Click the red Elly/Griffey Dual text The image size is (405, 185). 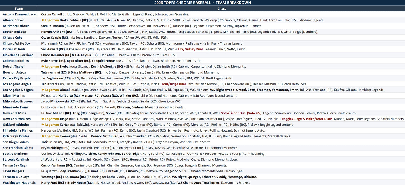click(x=190, y=49)
